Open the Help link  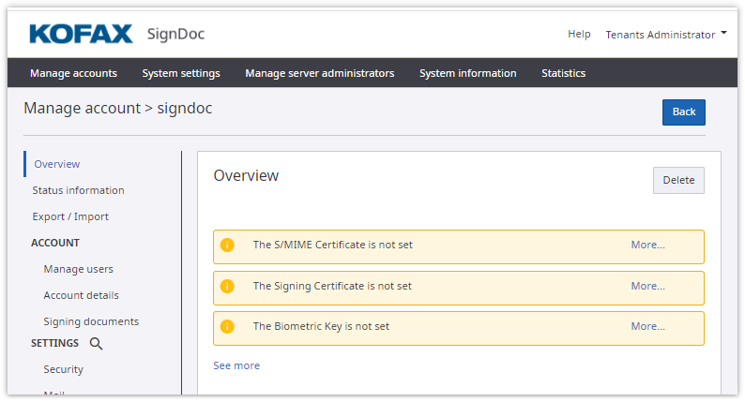579,35
